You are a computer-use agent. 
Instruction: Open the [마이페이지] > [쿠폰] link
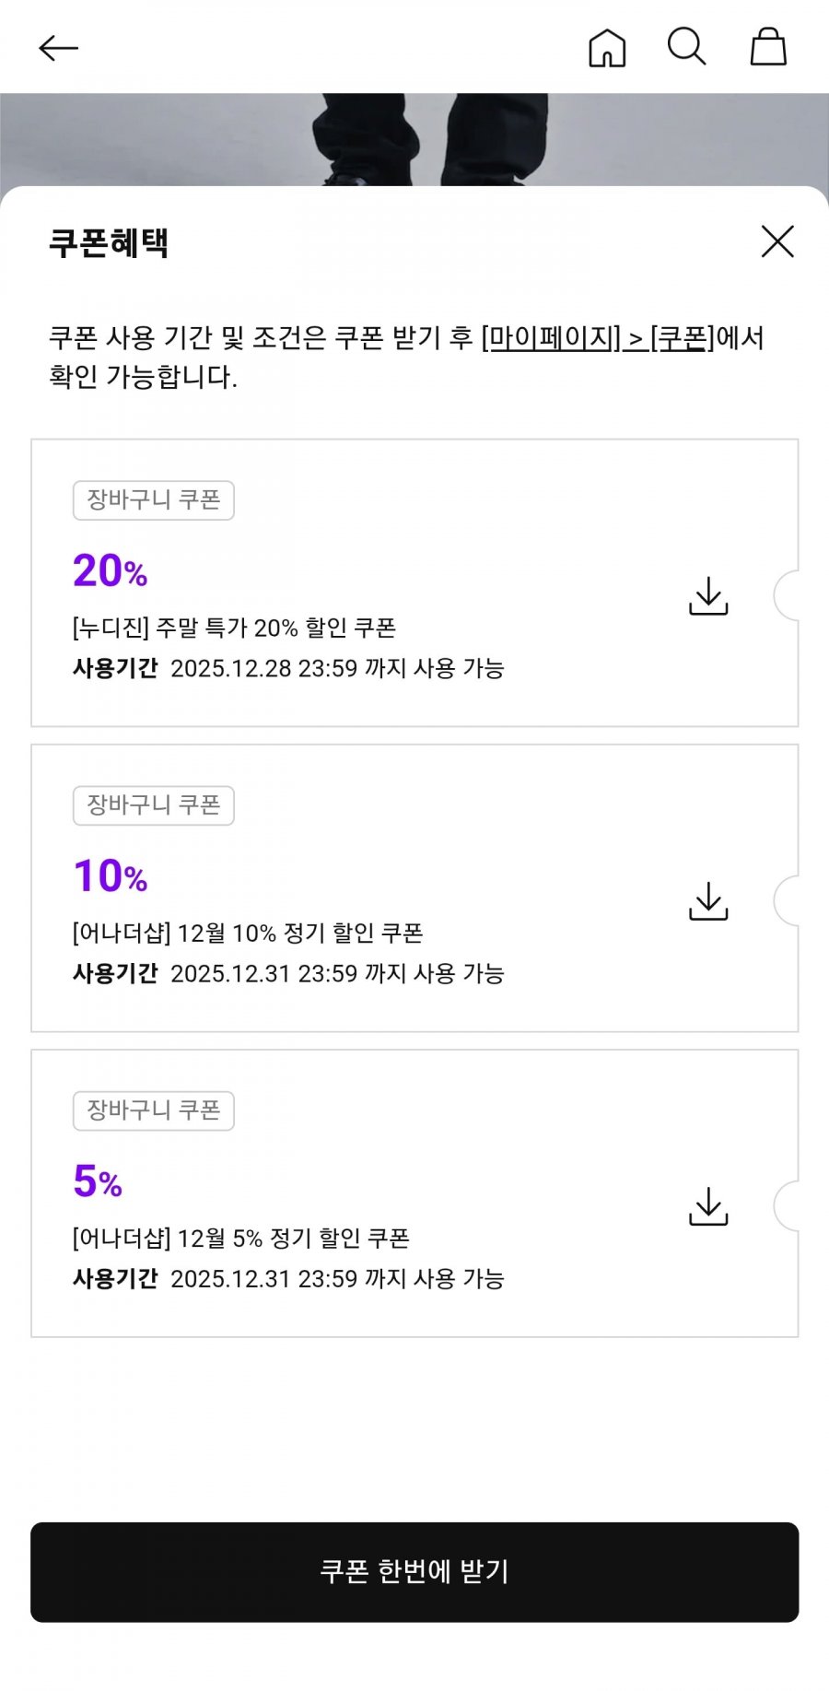point(598,338)
